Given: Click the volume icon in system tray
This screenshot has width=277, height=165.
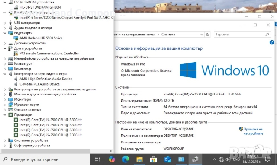Looking at the screenshot, I should 228,159.
